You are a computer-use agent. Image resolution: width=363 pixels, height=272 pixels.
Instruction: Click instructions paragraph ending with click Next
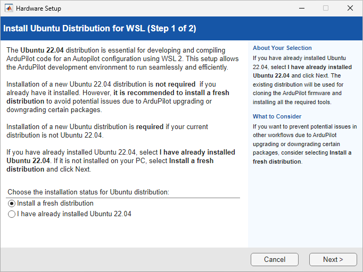click(x=120, y=160)
